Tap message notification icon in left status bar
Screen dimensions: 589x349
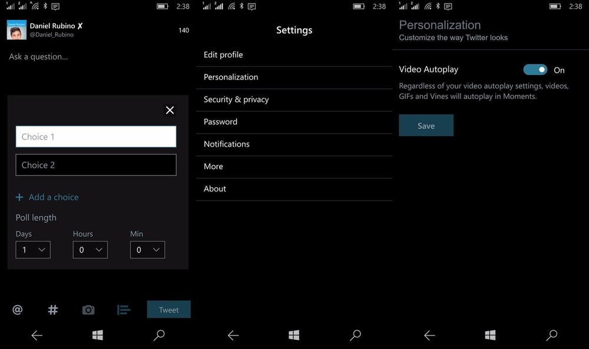pos(55,6)
